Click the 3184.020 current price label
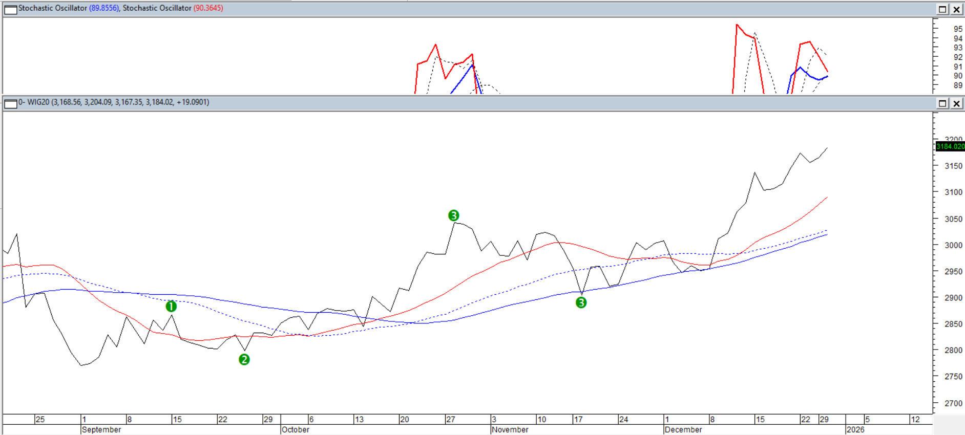The image size is (965, 435). click(950, 146)
